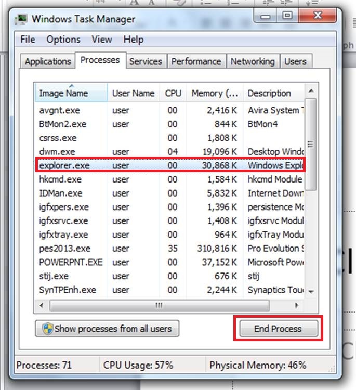Select the hkcmd.exe process

[169, 179]
